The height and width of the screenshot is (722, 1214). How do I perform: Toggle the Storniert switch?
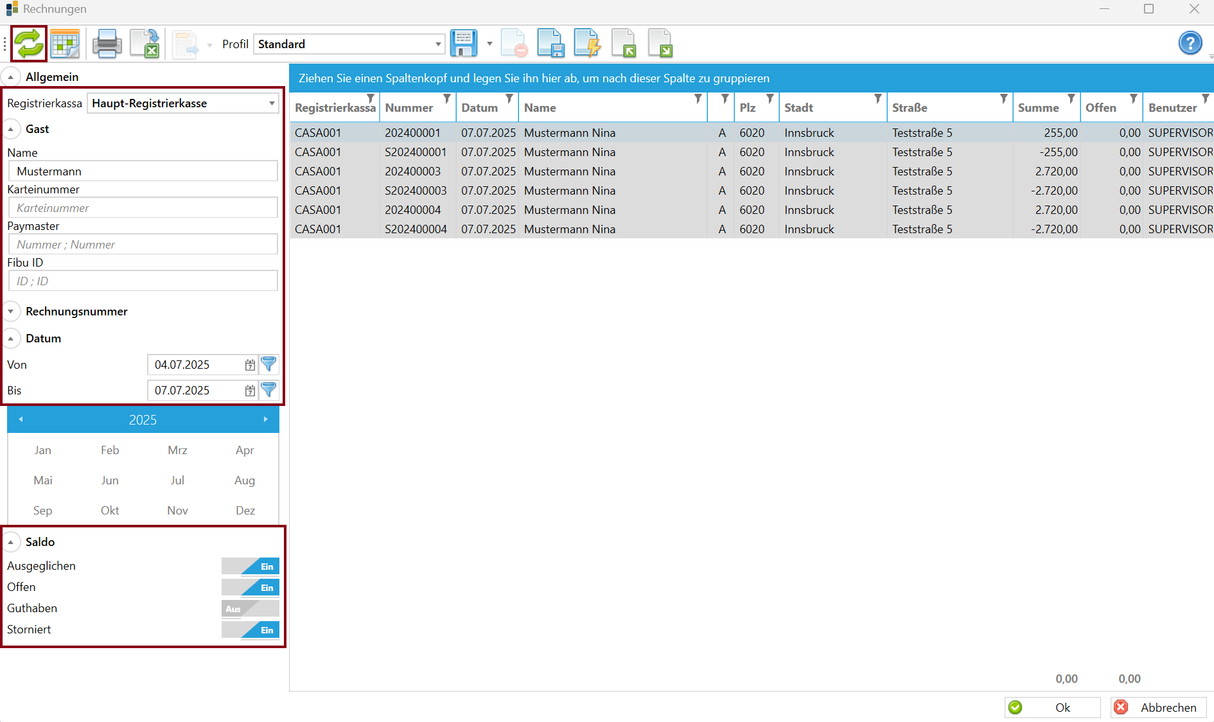[x=251, y=630]
